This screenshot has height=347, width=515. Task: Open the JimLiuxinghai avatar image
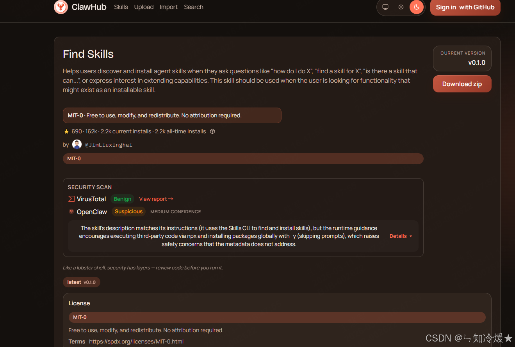pos(77,145)
